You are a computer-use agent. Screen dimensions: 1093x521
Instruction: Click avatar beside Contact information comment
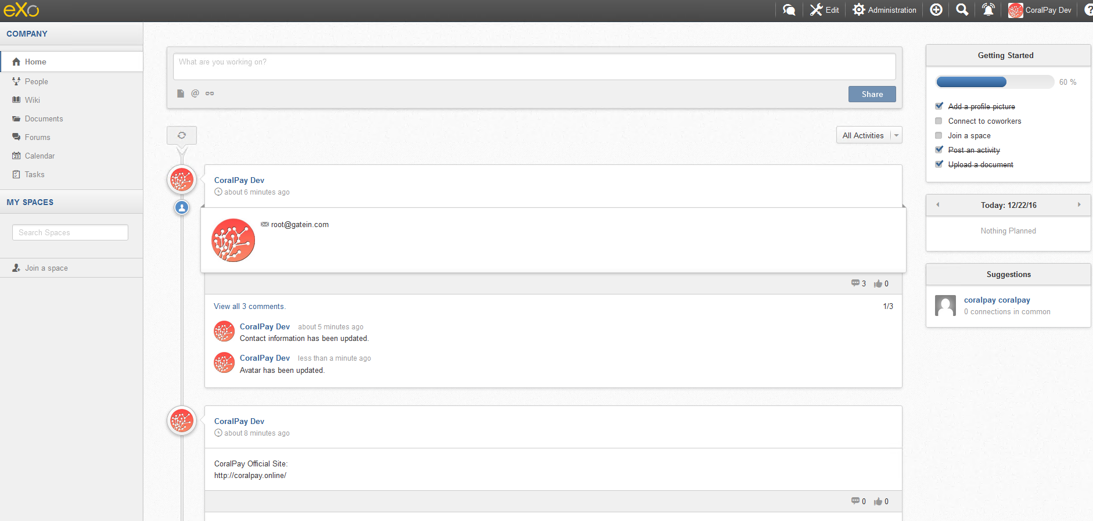(224, 332)
